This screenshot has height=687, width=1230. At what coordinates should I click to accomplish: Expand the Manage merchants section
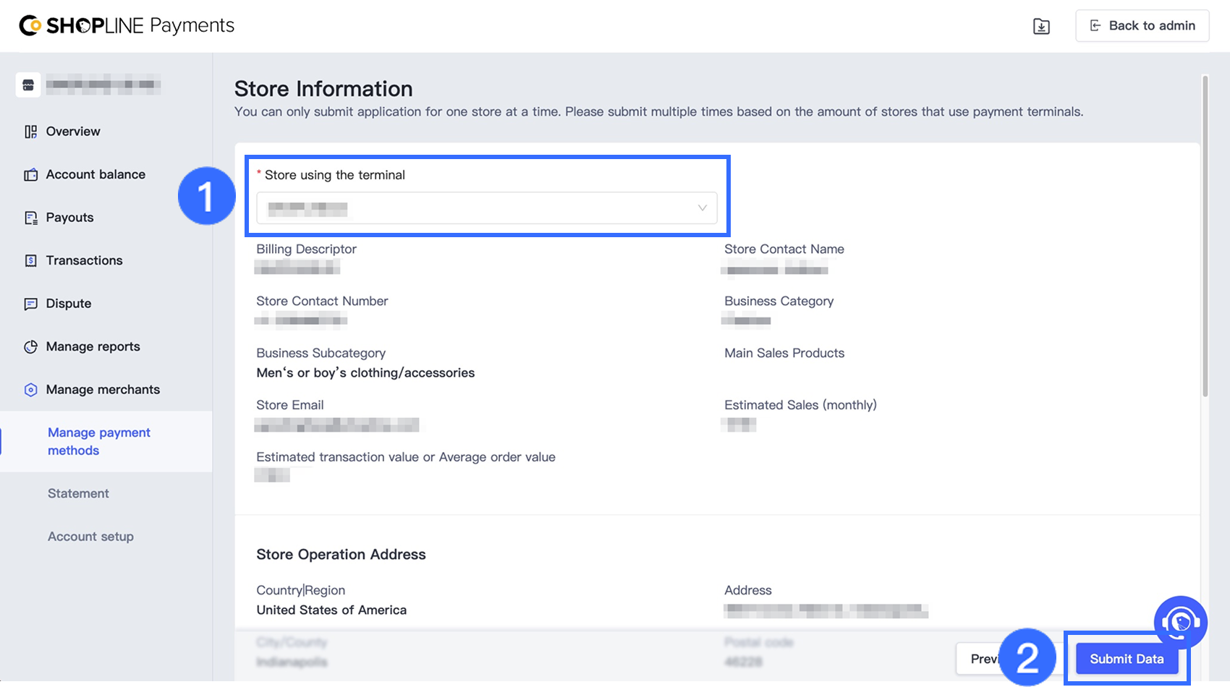(103, 390)
